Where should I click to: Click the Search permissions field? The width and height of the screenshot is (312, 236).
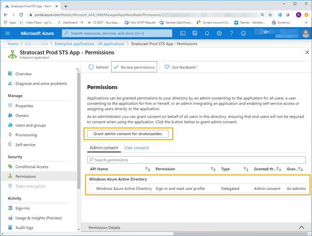pyautogui.click(x=196, y=160)
